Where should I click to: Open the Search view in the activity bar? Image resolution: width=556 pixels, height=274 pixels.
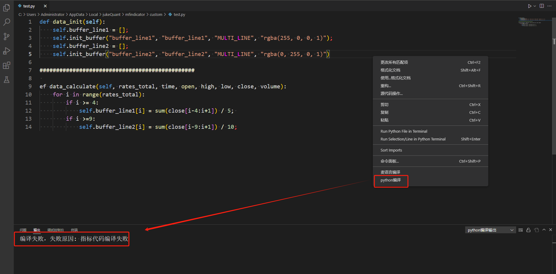pos(6,22)
